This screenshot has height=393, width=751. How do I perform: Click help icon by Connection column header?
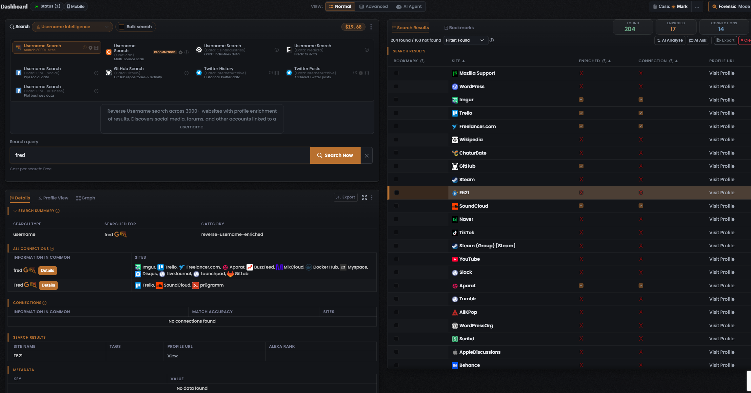671,61
